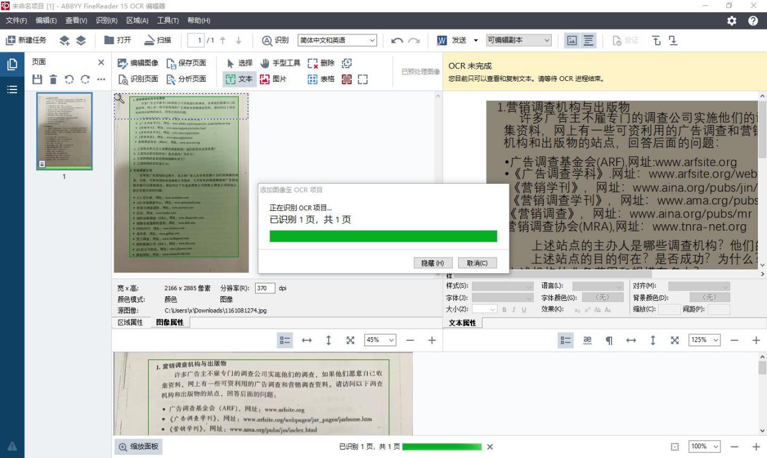Open the 45% image zoom dropdown

pos(380,340)
